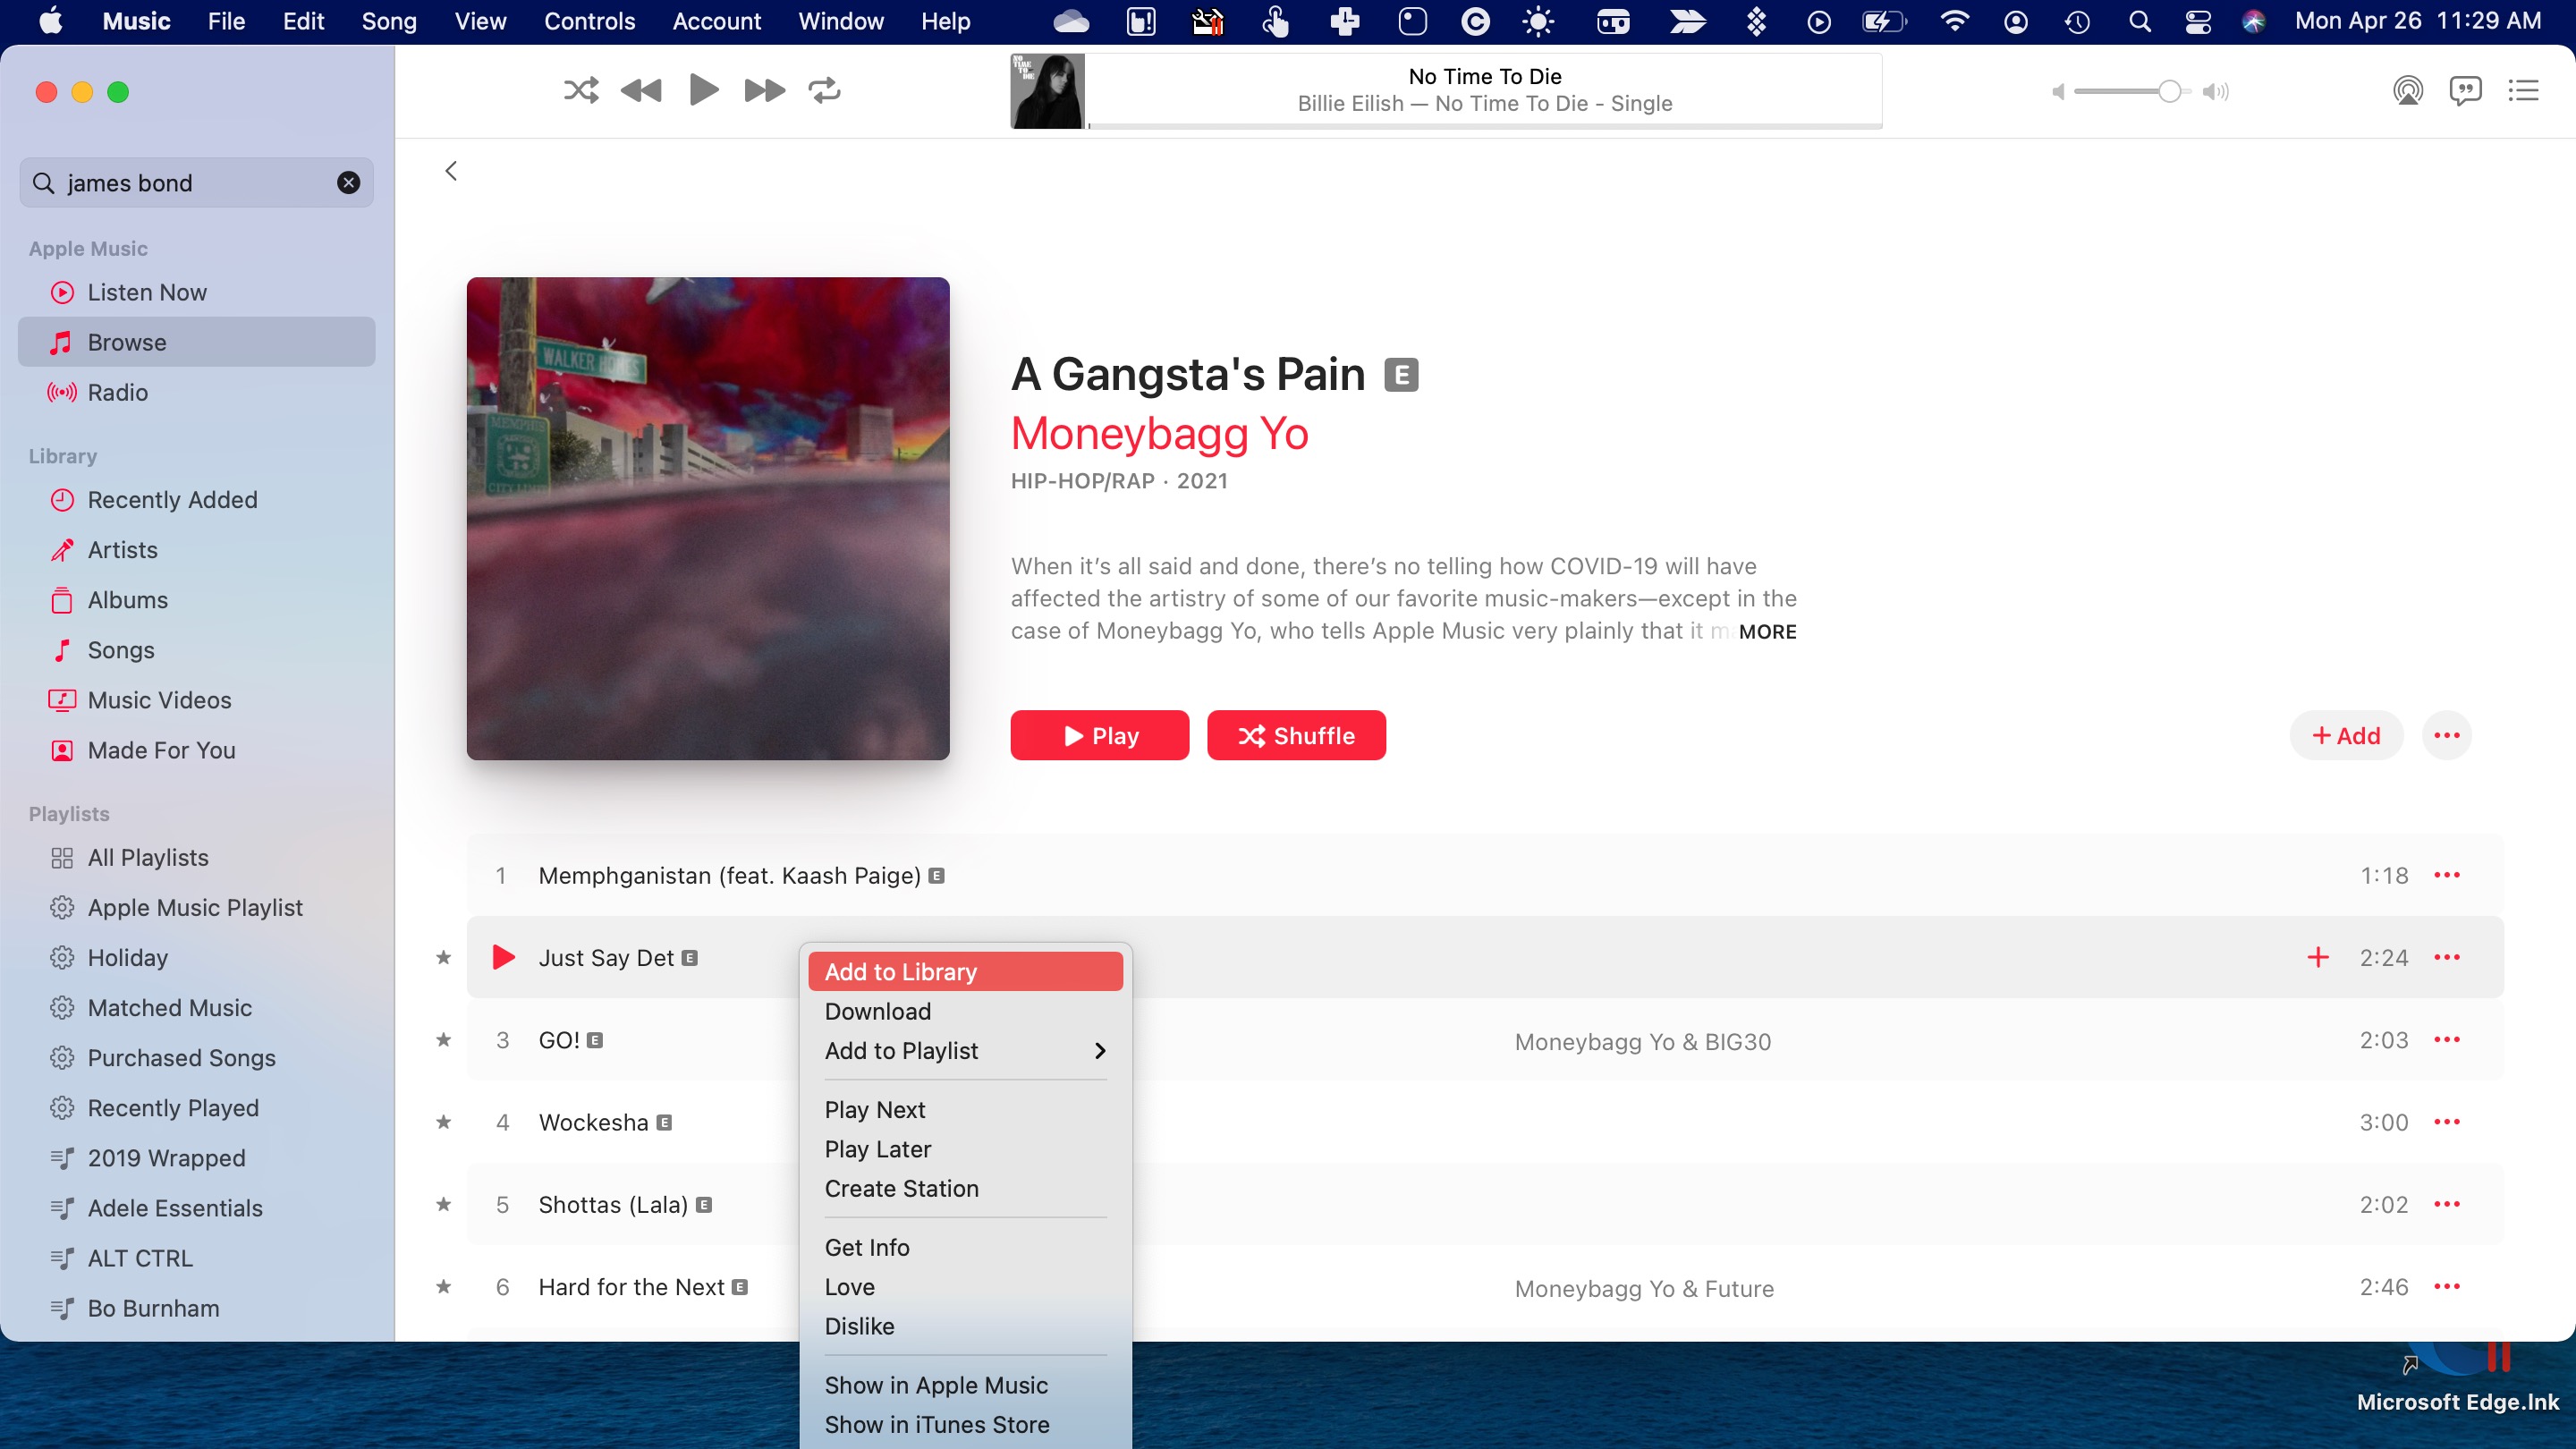
Task: Choose Play Next in context menu
Action: pos(965,1110)
